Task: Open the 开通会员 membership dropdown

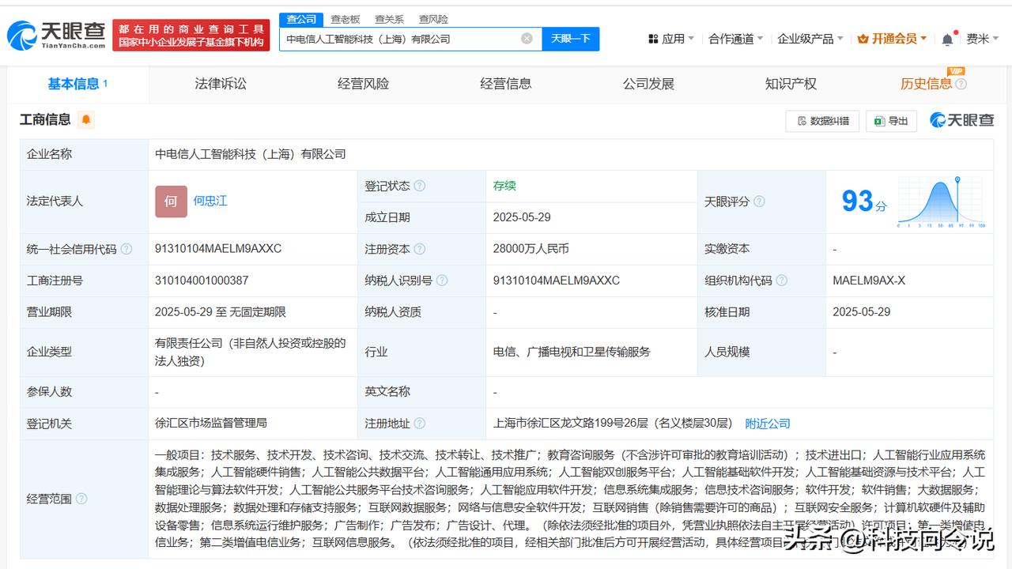Action: tap(893, 39)
